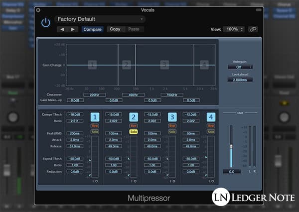Bypass band 1 with its Byp button
299x212 pixels.
tap(95, 126)
